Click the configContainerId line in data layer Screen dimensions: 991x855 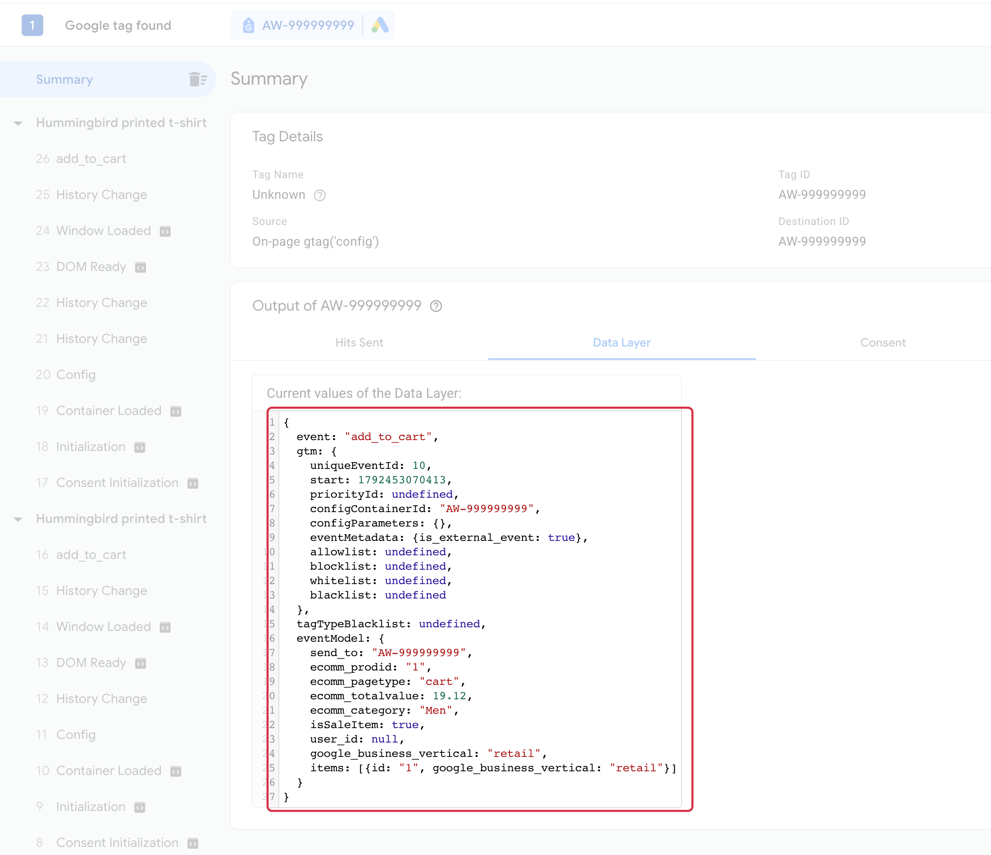point(425,508)
